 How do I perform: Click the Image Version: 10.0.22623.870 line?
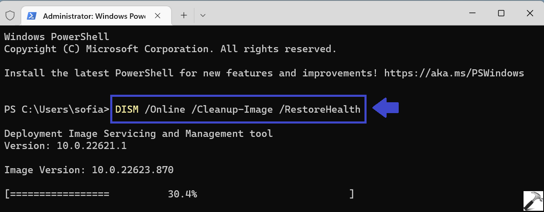click(89, 170)
